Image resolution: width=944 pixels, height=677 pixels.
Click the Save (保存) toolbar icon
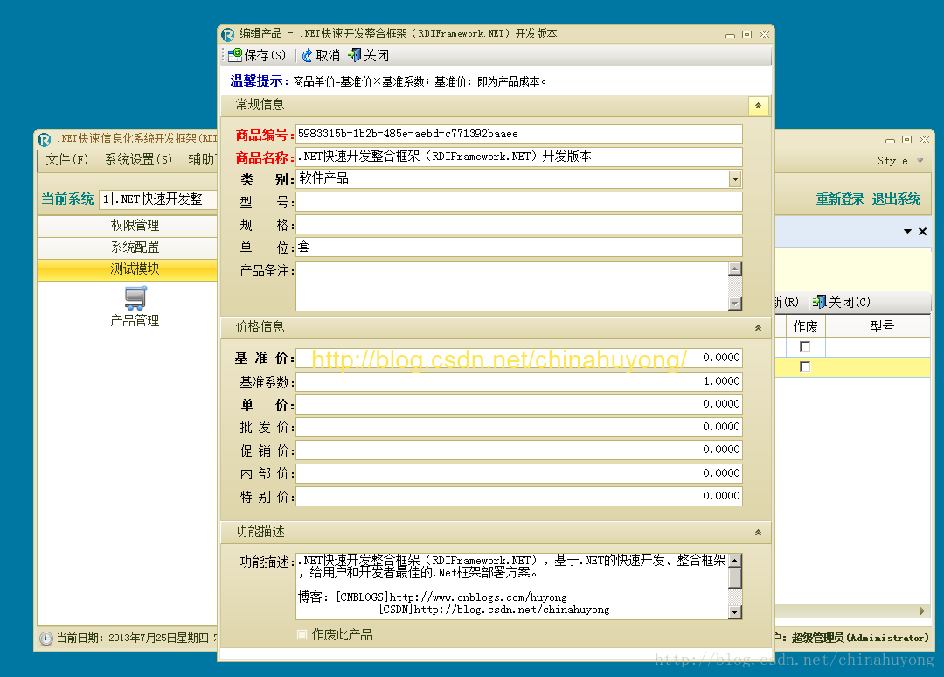pos(235,55)
